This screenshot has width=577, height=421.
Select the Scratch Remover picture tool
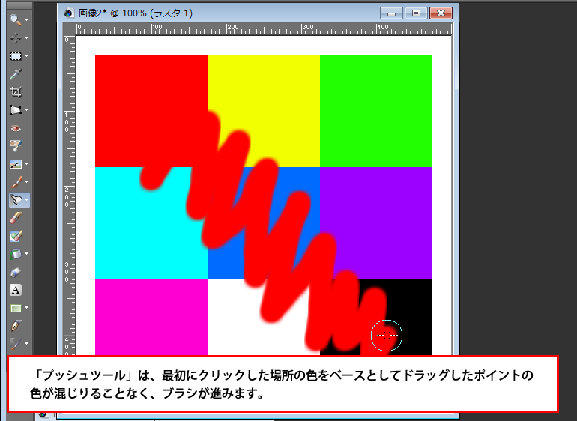[16, 164]
